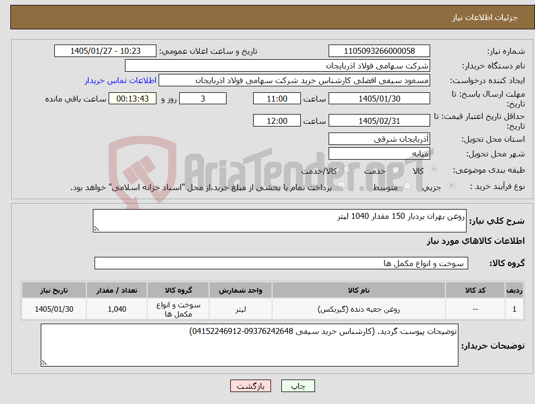Select the جزیی purchase type radio
Viewport: 535px width, 404px height.
[x=451, y=186]
